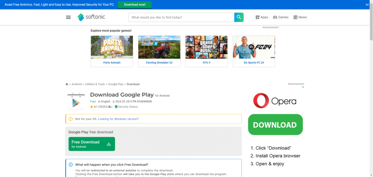Click the Explore most popular games! heading
This screenshot has height=177, width=373.
pos(111,31)
